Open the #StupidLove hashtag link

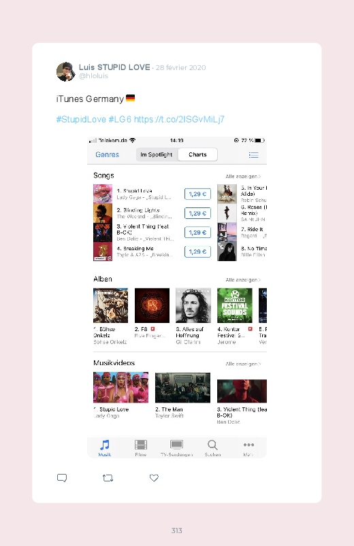[81, 120]
